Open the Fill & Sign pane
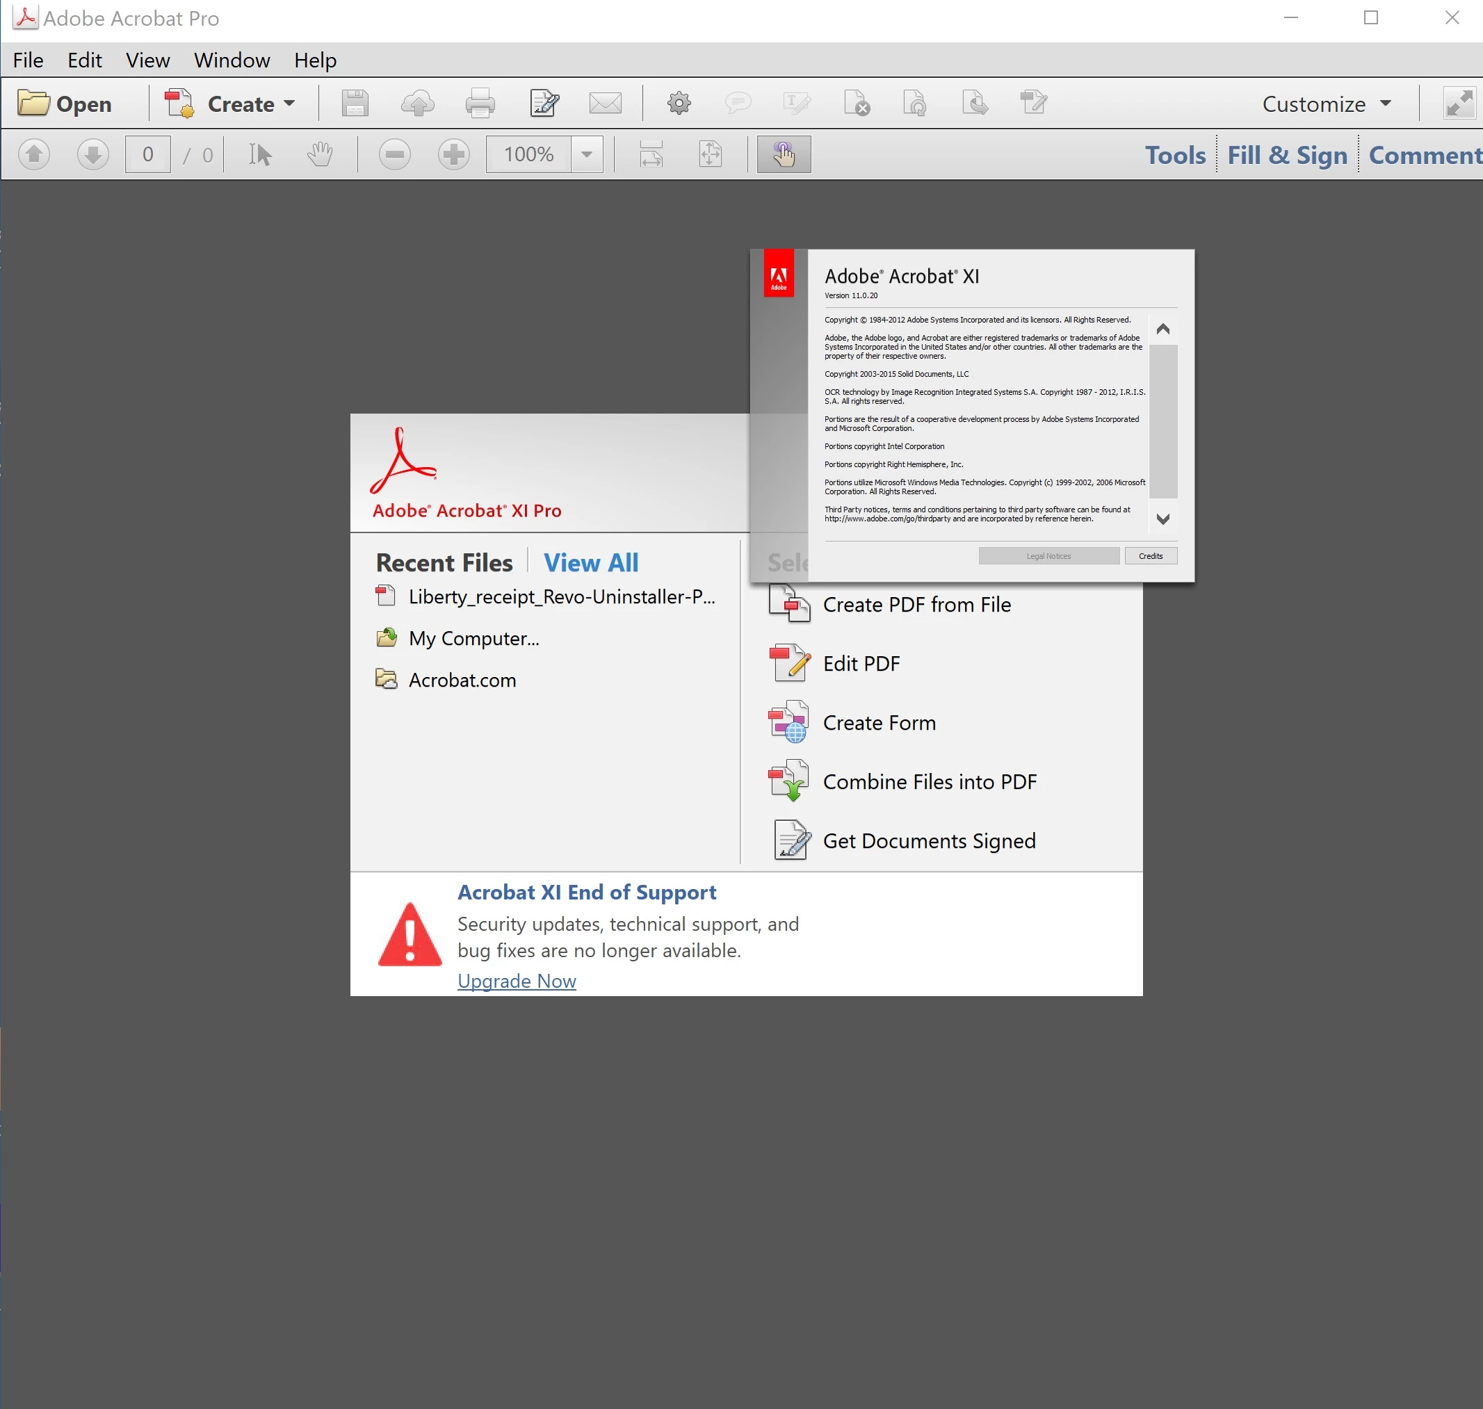The image size is (1483, 1409). 1287,156
